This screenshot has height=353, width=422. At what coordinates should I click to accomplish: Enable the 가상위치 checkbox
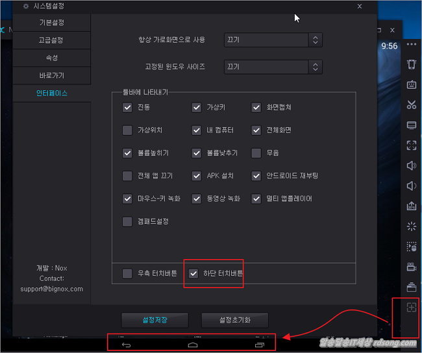point(127,130)
